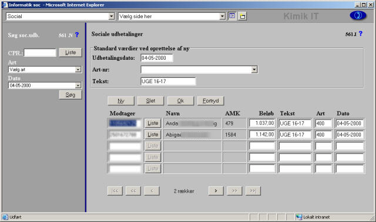
Task: Expand the sidebar Dato dropdown 04-05-2000
Action: click(x=78, y=86)
